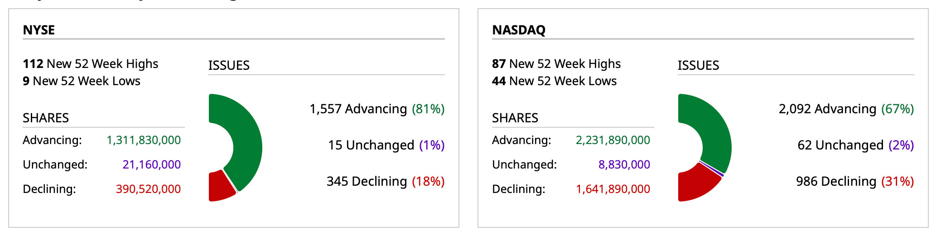This screenshot has width=936, height=241.
Task: Click NYSE advancing shares value 1,311,830,000
Action: 144,140
